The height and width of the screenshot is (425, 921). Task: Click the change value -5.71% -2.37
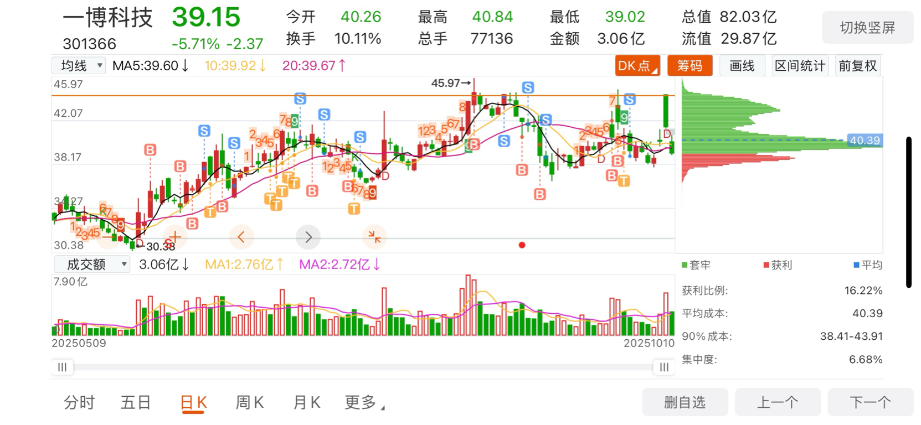tap(218, 44)
